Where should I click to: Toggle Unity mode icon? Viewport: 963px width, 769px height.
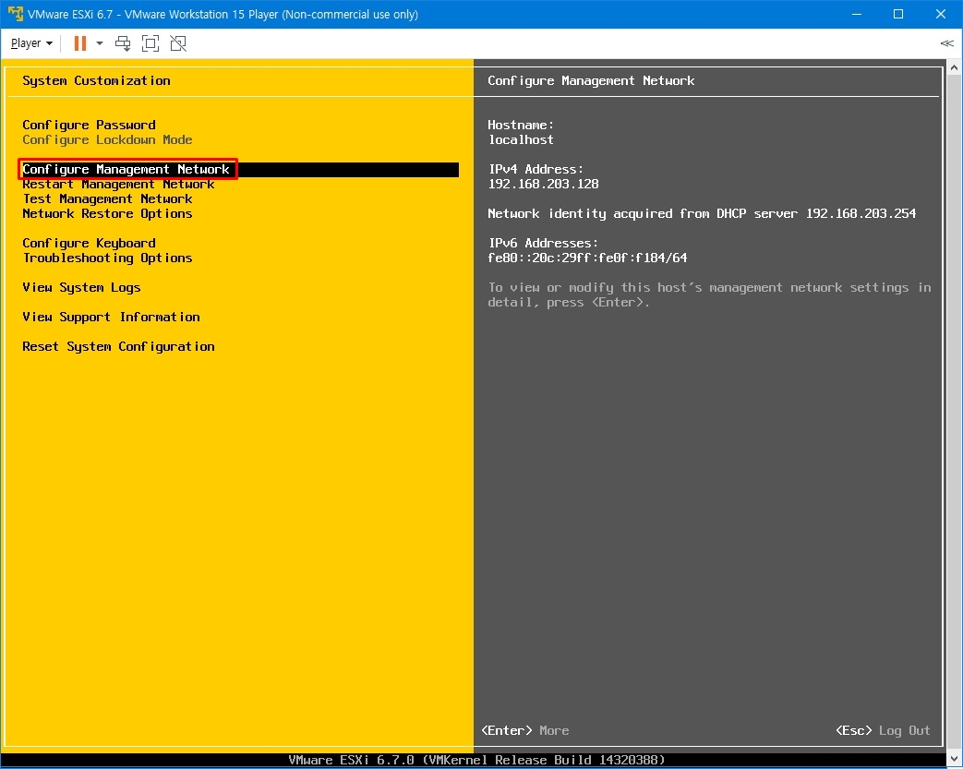point(178,43)
